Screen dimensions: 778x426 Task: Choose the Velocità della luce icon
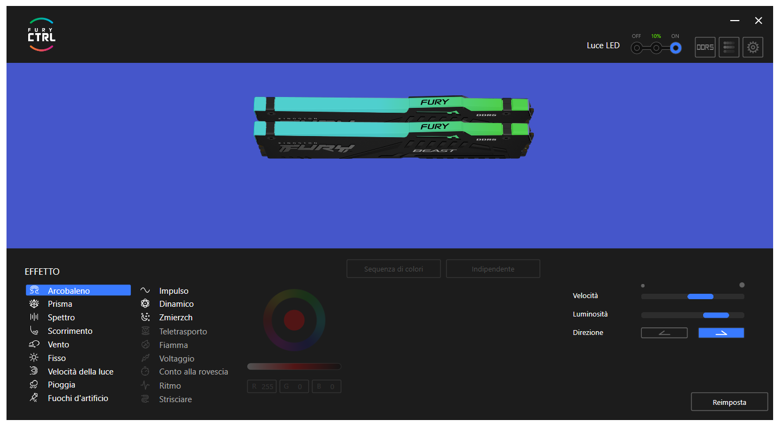34,371
